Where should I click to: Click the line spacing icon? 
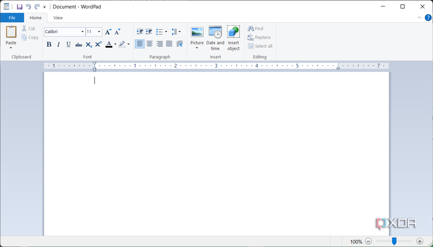(174, 32)
